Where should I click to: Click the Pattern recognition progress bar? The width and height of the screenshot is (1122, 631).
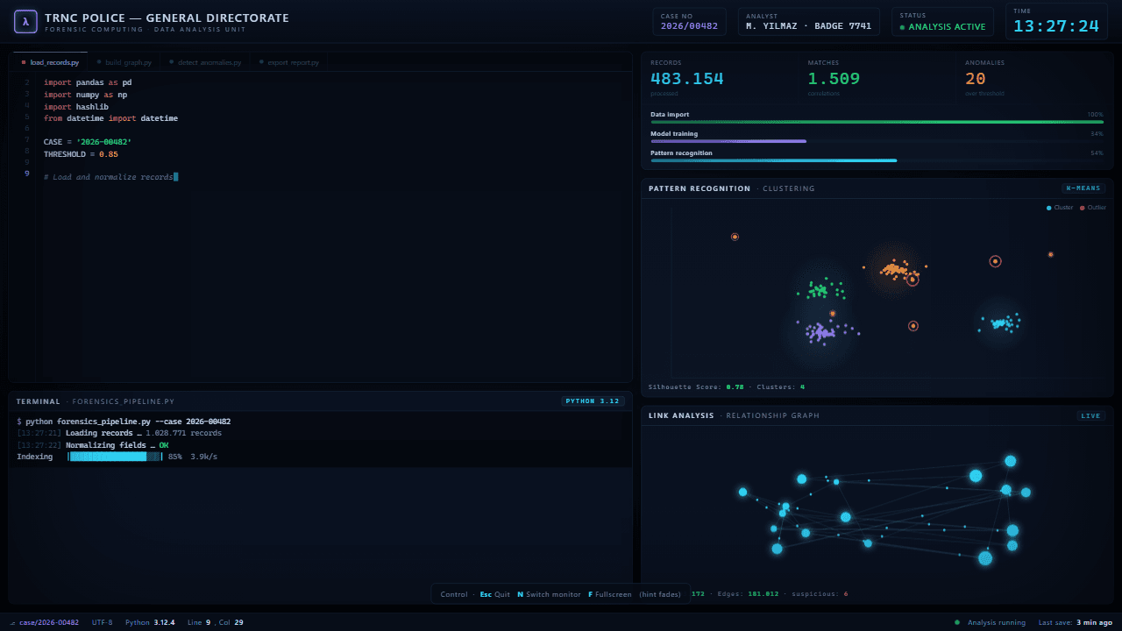click(x=877, y=160)
